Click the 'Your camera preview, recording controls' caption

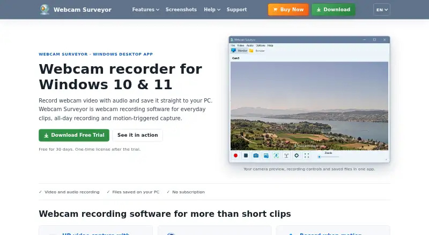coord(309,169)
